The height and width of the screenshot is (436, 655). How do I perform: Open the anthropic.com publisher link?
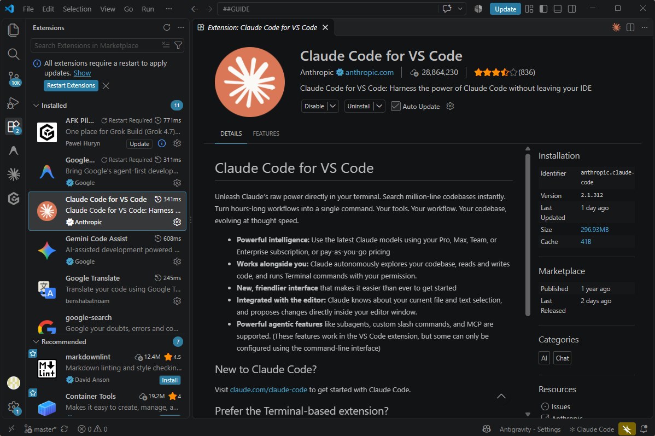[369, 72]
